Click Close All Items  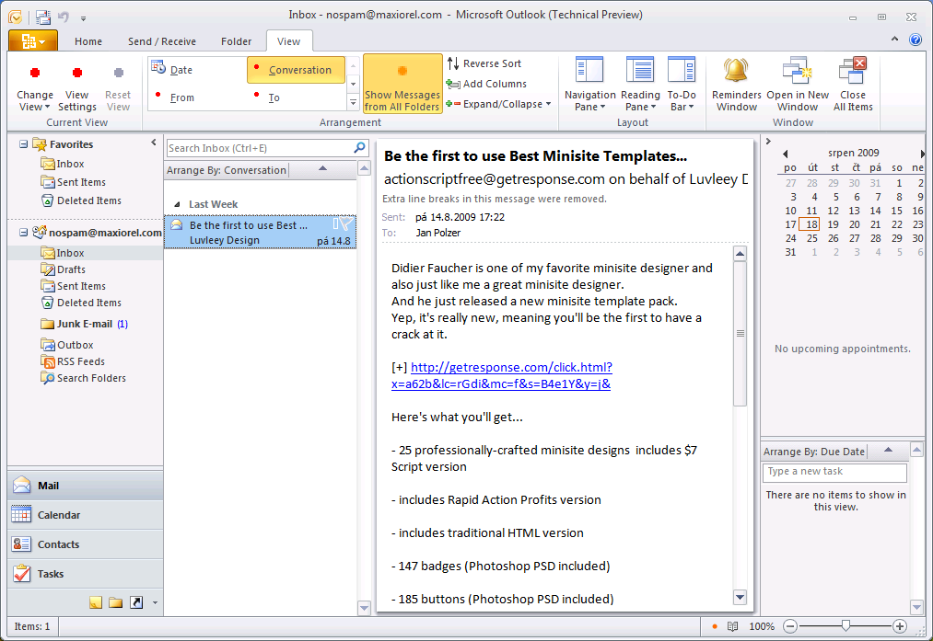[853, 84]
